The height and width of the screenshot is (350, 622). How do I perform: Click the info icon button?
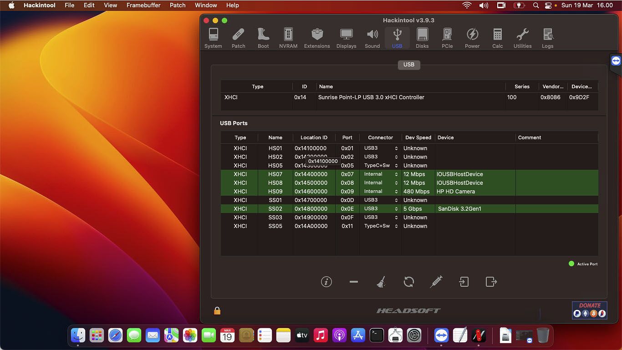click(326, 282)
